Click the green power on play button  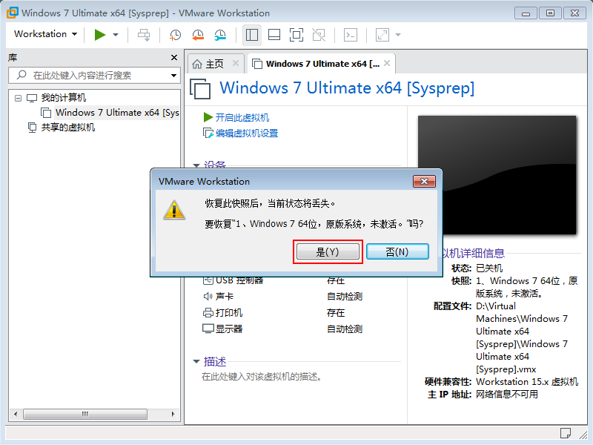[x=99, y=35]
